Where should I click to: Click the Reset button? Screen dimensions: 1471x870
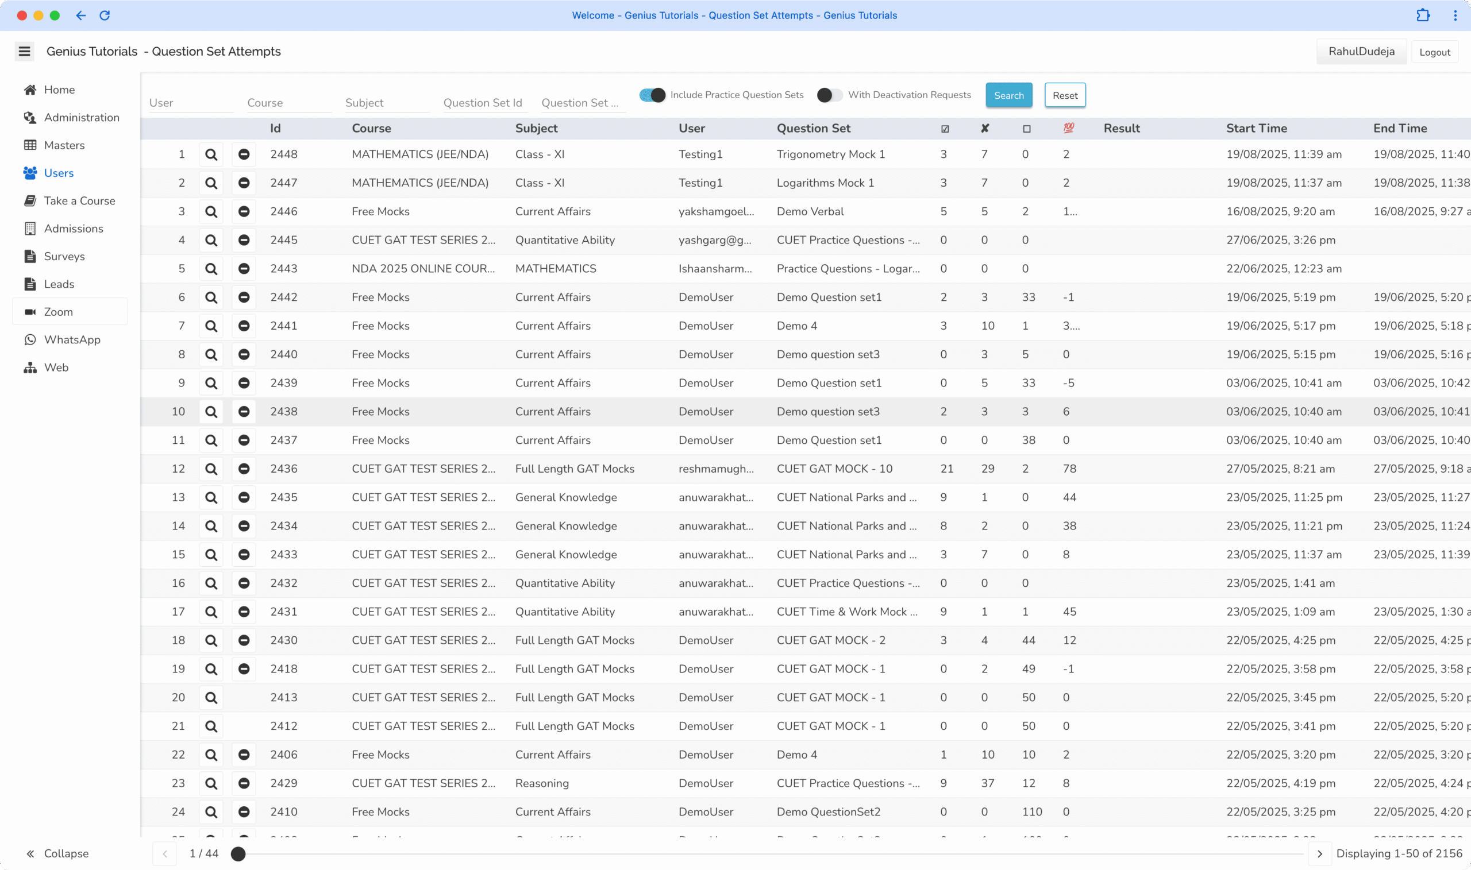click(x=1065, y=95)
